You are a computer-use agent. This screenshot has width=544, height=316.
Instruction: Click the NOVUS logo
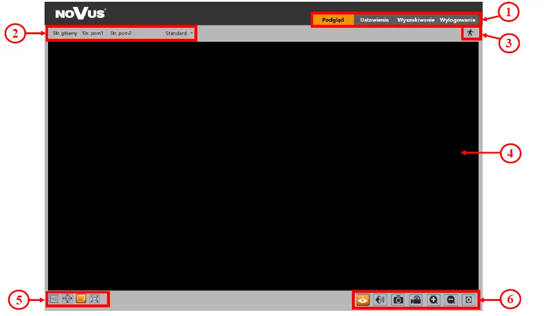(80, 13)
